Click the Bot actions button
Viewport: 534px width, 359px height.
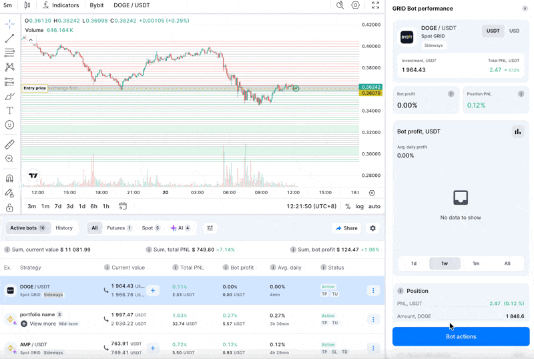[x=461, y=336]
